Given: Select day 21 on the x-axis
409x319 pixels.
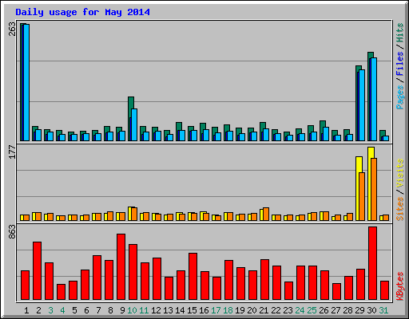Looking at the screenshot, I should [x=264, y=310].
